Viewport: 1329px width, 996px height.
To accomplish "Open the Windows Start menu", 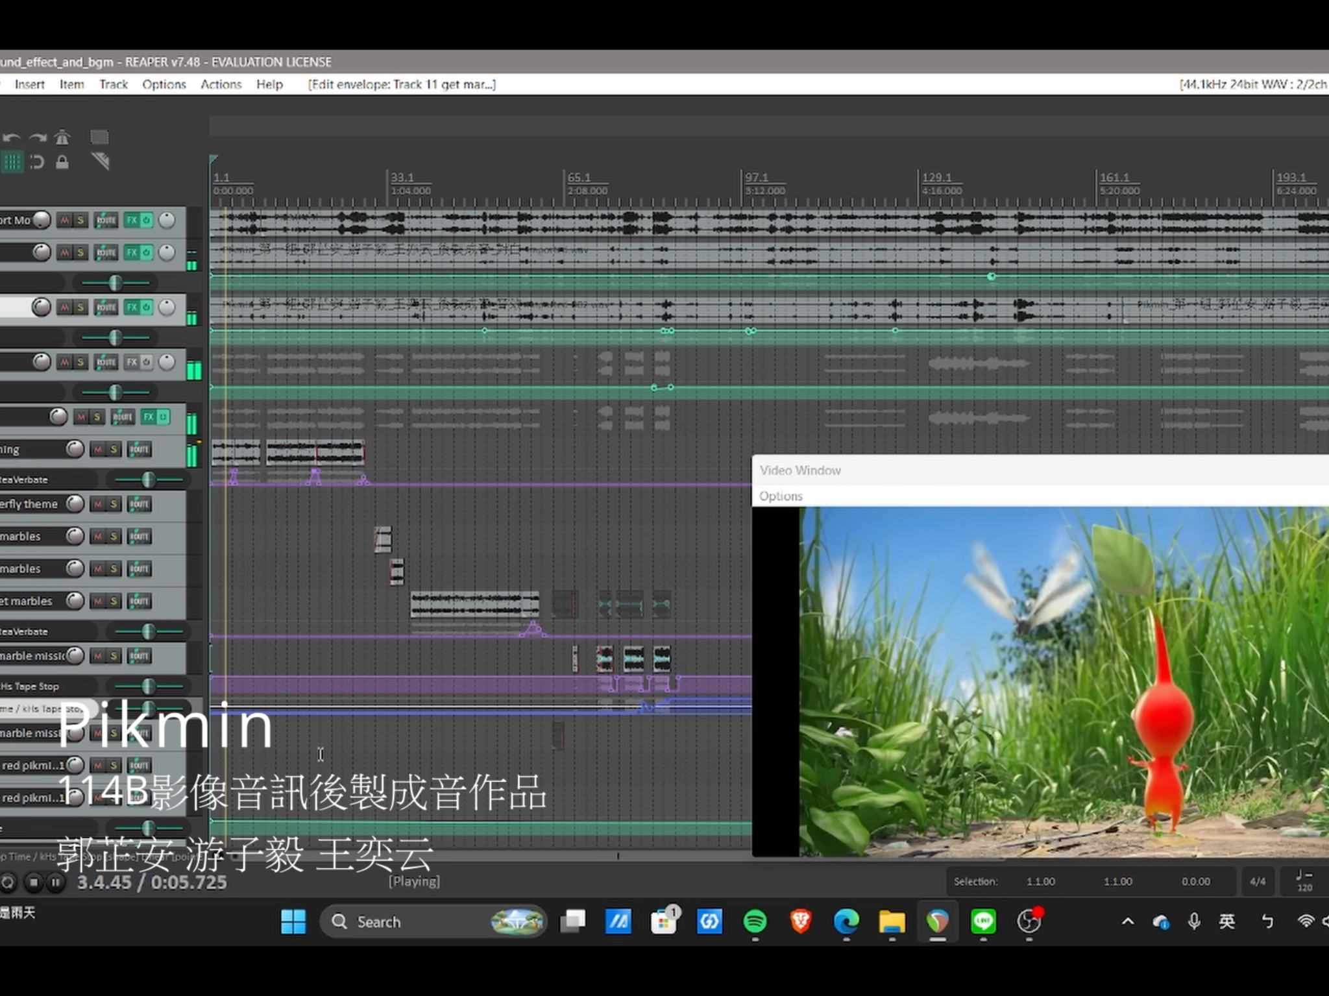I will click(293, 921).
